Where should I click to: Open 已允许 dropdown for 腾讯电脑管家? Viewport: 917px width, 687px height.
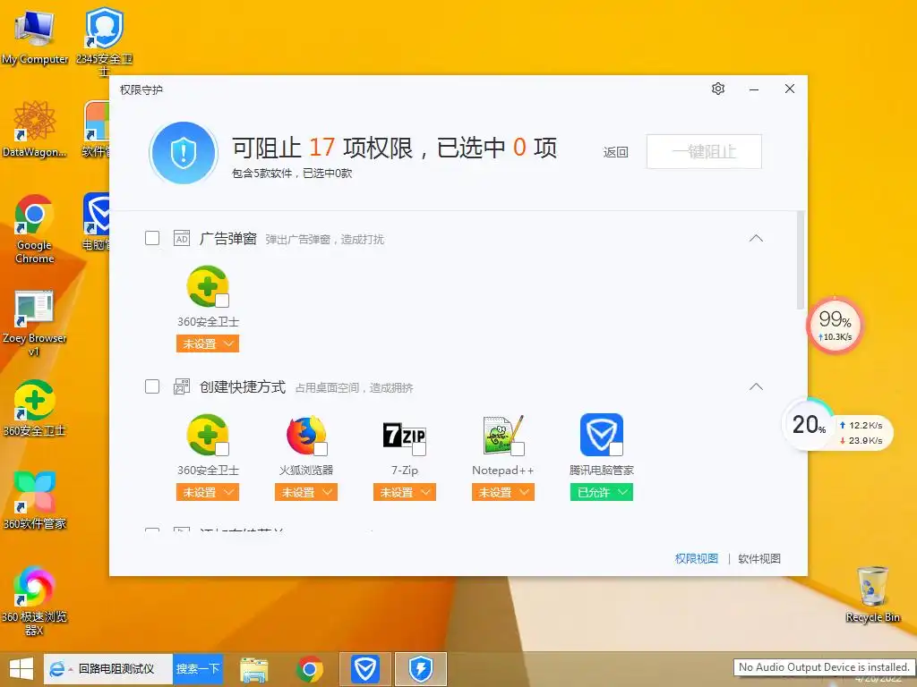pyautogui.click(x=602, y=493)
